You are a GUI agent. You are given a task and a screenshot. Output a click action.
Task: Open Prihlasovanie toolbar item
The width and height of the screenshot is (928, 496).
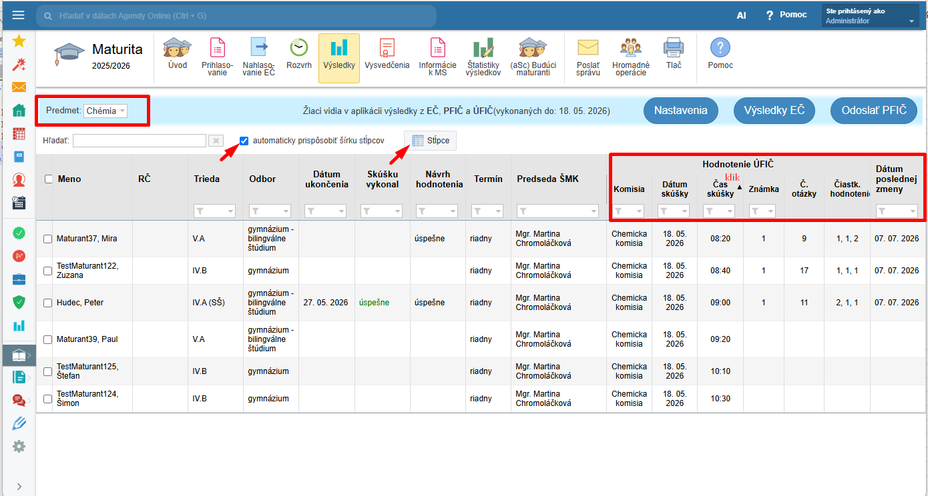(217, 57)
